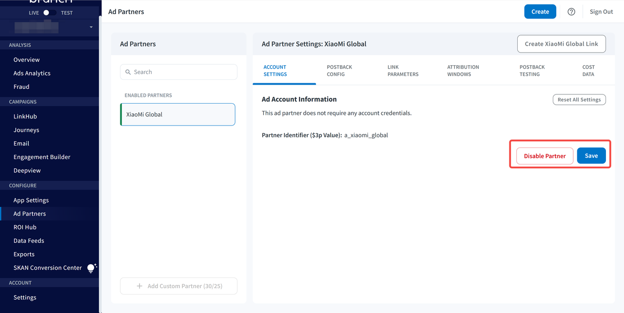
Task: Select the Attribution Windows tab
Action: coord(463,71)
